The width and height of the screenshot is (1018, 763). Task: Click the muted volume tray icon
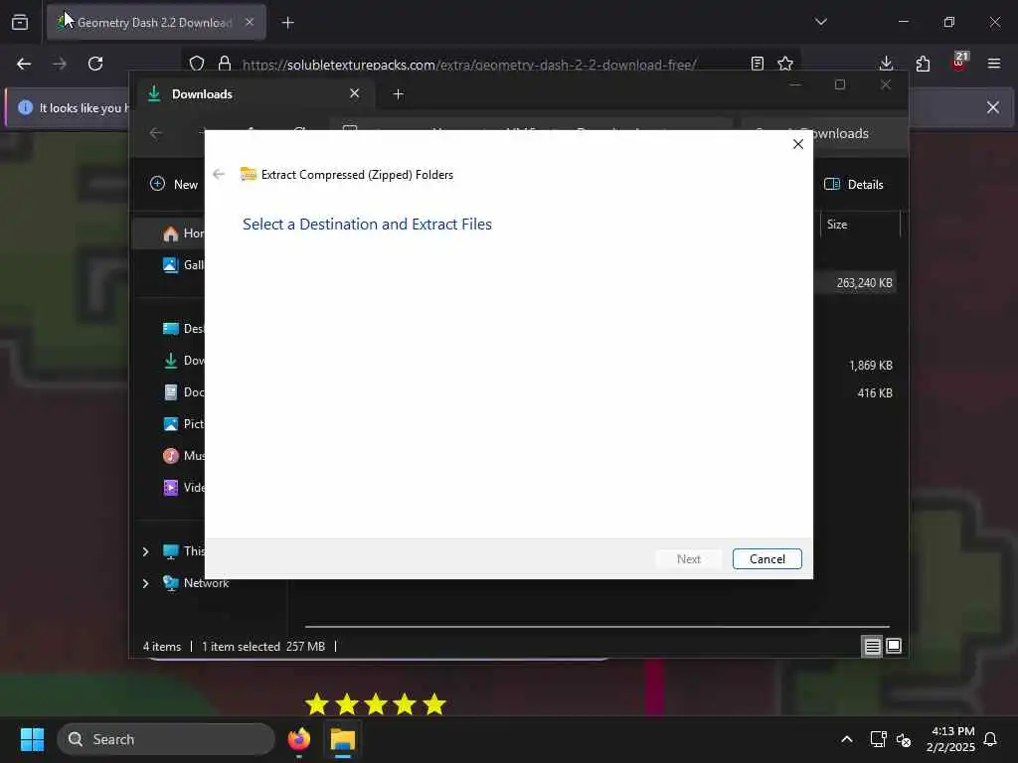(x=904, y=739)
